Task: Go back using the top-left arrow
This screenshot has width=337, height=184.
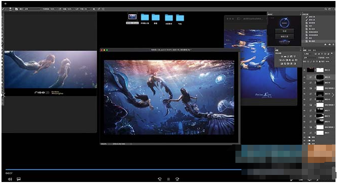Action: (x=6, y=4)
